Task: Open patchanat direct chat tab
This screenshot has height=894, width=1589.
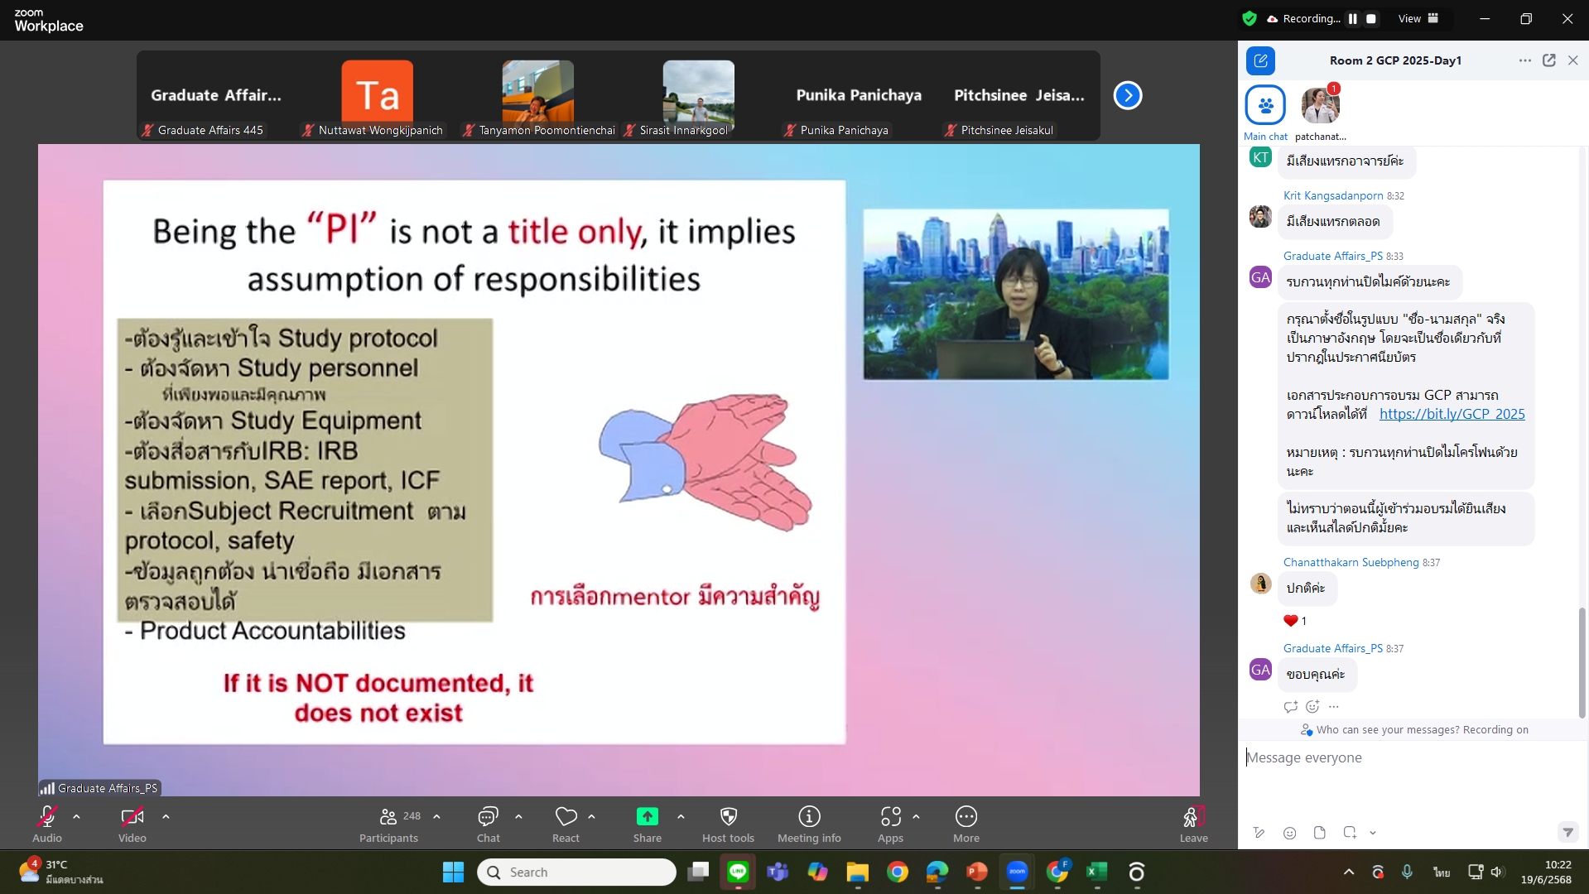Action: point(1320,106)
